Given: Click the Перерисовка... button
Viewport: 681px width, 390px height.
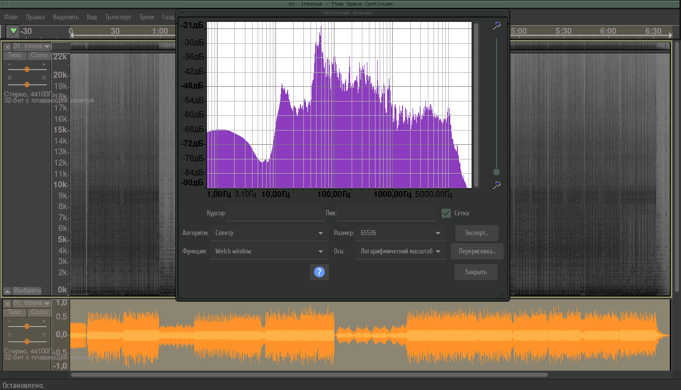Looking at the screenshot, I should point(477,251).
